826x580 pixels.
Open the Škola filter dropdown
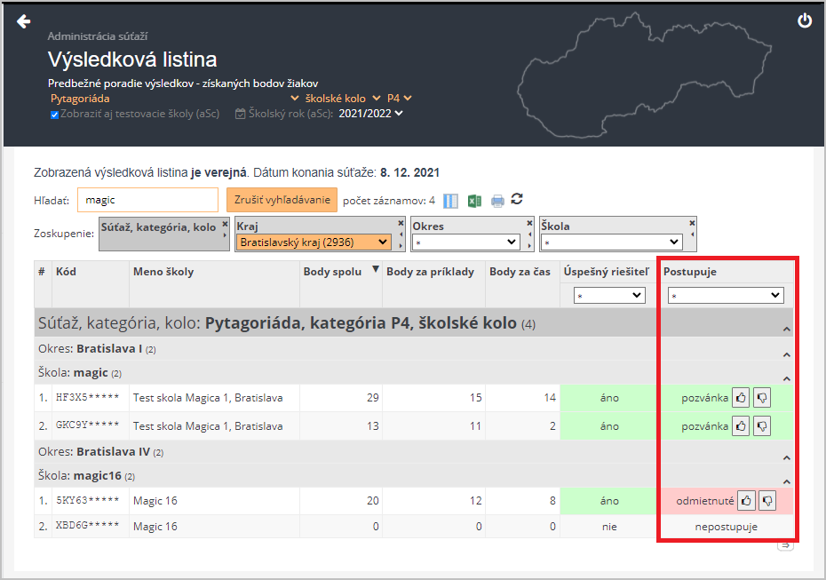[612, 242]
